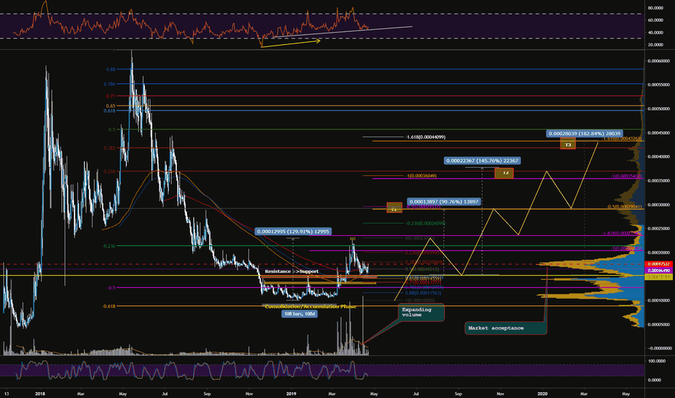Click the green 0.5 fib level label

click(112, 130)
